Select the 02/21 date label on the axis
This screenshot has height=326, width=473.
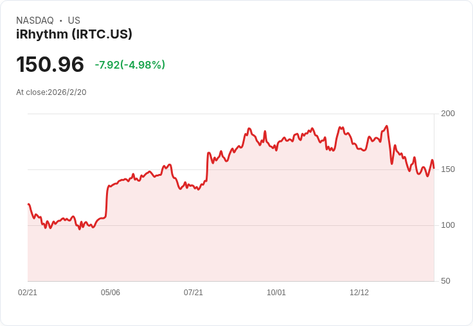pos(28,293)
